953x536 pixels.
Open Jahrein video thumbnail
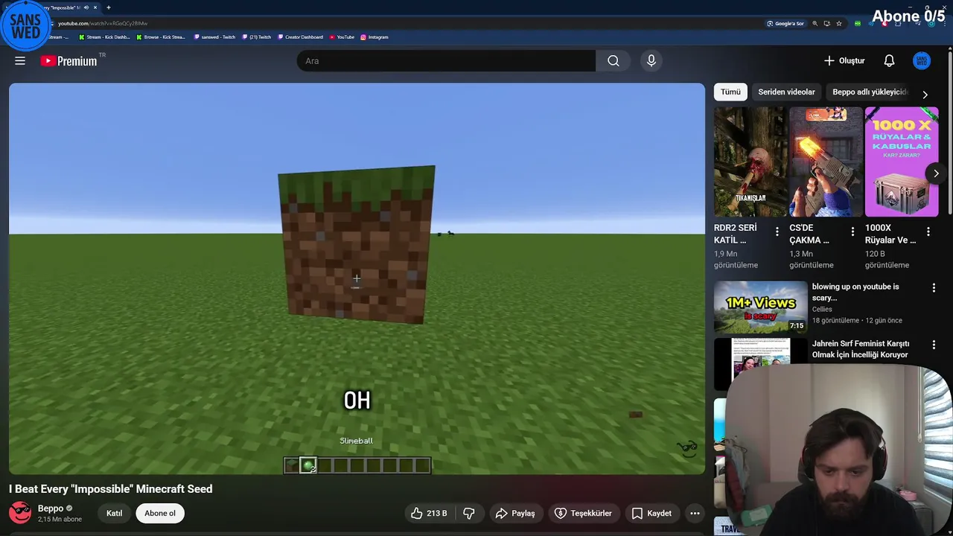pyautogui.click(x=760, y=363)
